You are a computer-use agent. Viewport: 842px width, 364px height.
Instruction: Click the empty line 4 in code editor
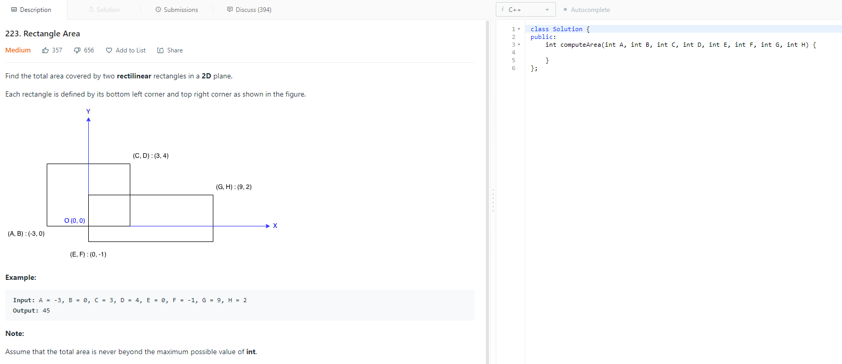683,52
